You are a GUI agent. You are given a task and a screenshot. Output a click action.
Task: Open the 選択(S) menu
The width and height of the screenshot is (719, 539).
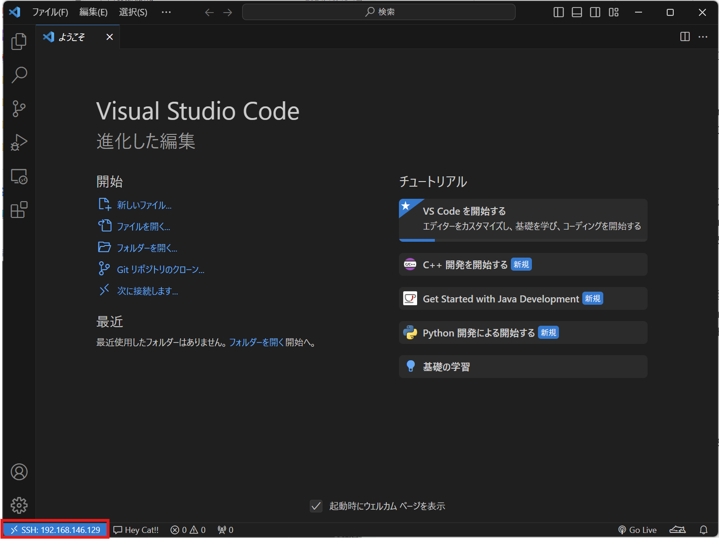133,12
